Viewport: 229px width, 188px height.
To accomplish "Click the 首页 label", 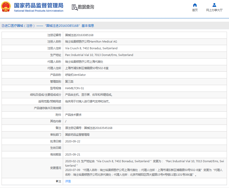I will 195,10.
